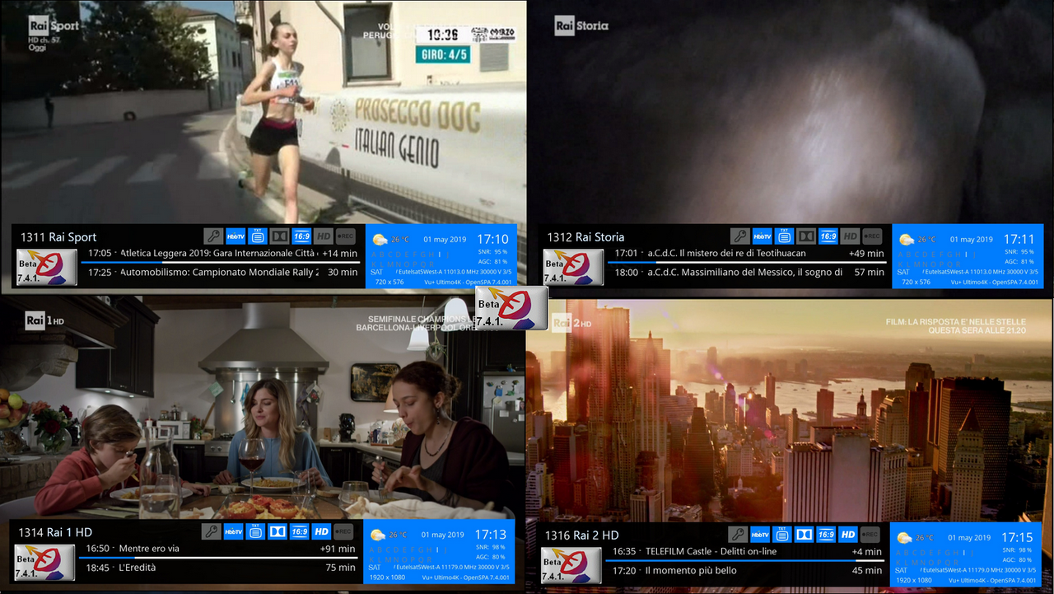
Task: Click the greyed HD icon in Rai Storia infobar
Action: point(850,236)
